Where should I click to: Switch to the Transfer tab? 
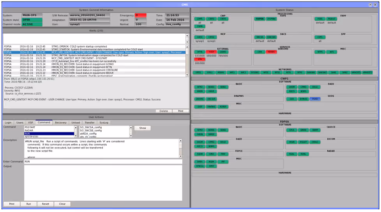point(90,122)
